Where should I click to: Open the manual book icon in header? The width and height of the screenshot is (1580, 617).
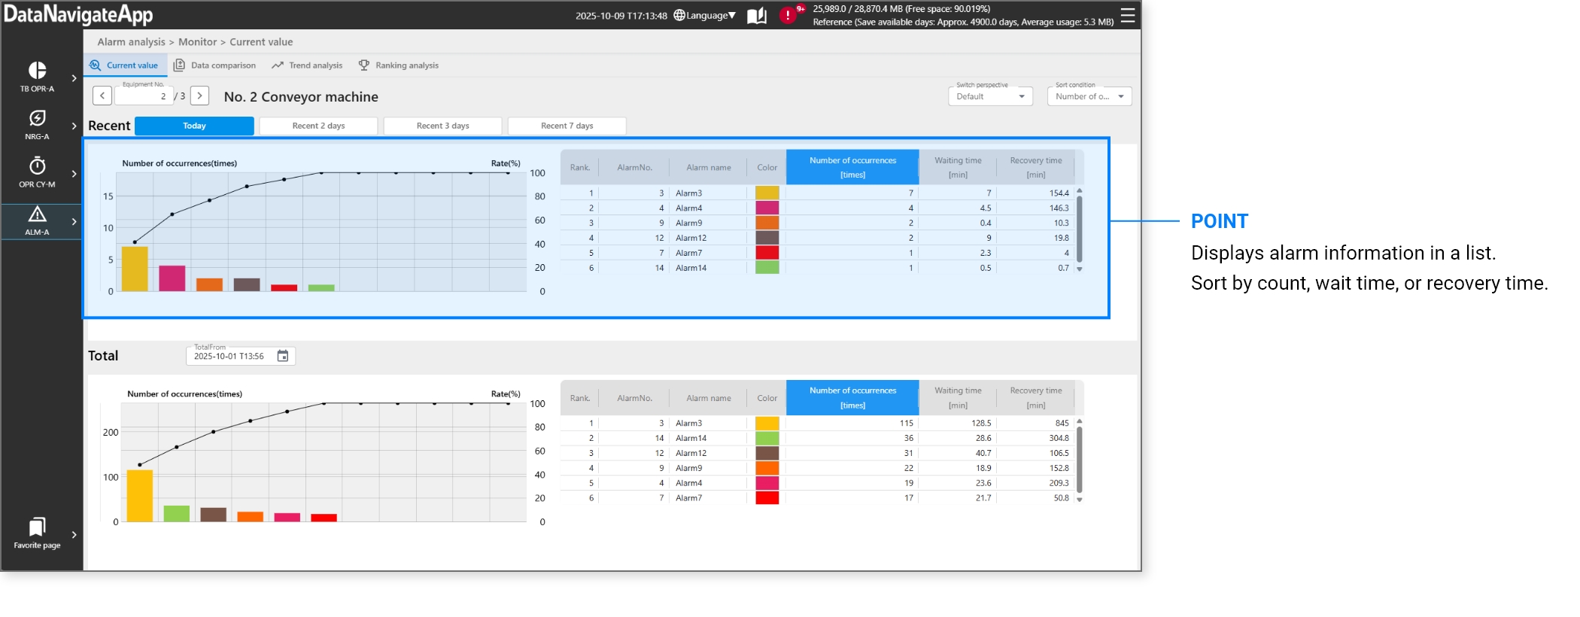pyautogui.click(x=757, y=16)
